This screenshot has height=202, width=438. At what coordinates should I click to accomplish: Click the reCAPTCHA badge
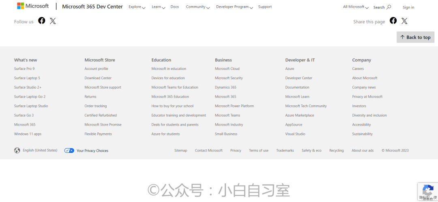click(428, 192)
